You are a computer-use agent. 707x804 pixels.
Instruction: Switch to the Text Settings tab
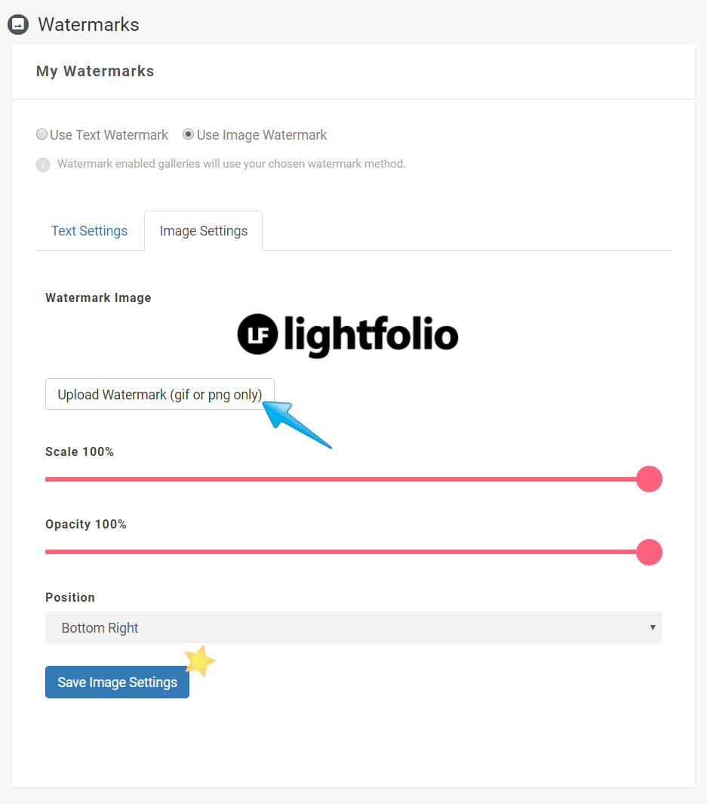(89, 231)
